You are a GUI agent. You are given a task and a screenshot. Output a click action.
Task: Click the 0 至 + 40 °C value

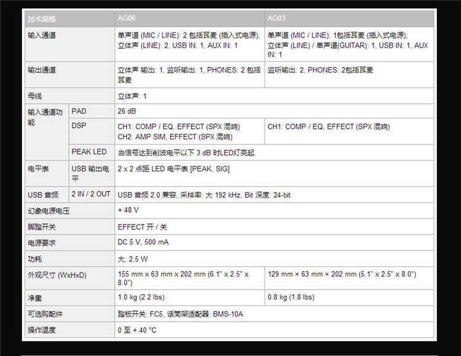click(137, 330)
